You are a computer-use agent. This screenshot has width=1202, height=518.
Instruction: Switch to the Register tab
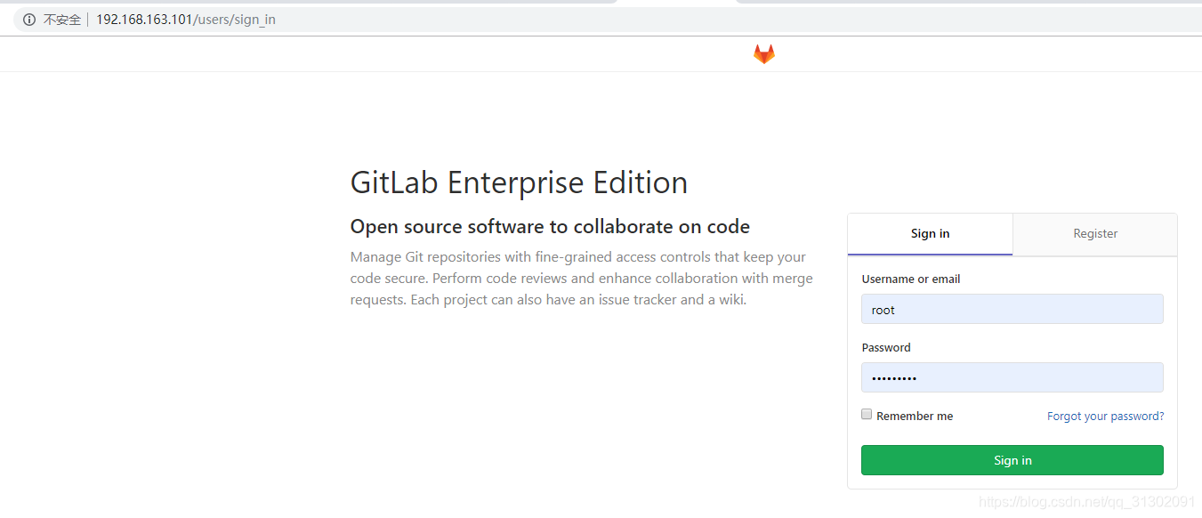[x=1095, y=234]
